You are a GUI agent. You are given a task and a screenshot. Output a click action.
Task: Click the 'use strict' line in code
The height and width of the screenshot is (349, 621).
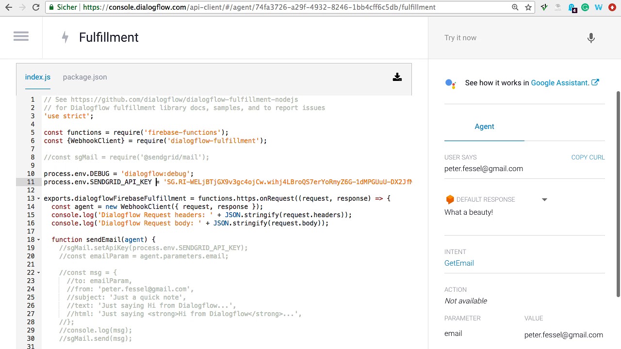click(x=68, y=116)
